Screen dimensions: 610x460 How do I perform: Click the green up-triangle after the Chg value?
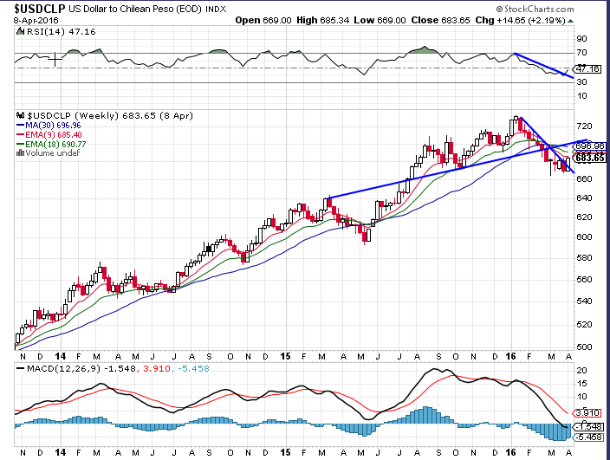(x=570, y=21)
